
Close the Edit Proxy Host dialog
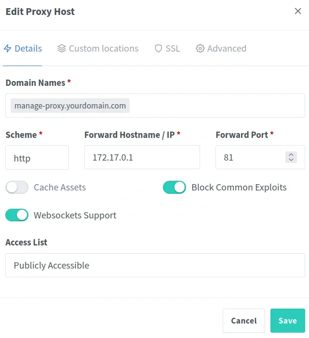[x=298, y=11]
